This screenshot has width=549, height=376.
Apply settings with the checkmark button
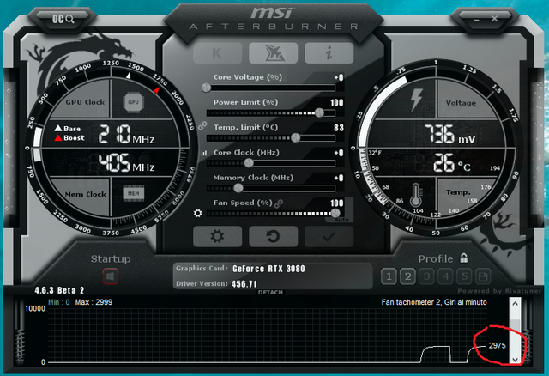[x=329, y=236]
